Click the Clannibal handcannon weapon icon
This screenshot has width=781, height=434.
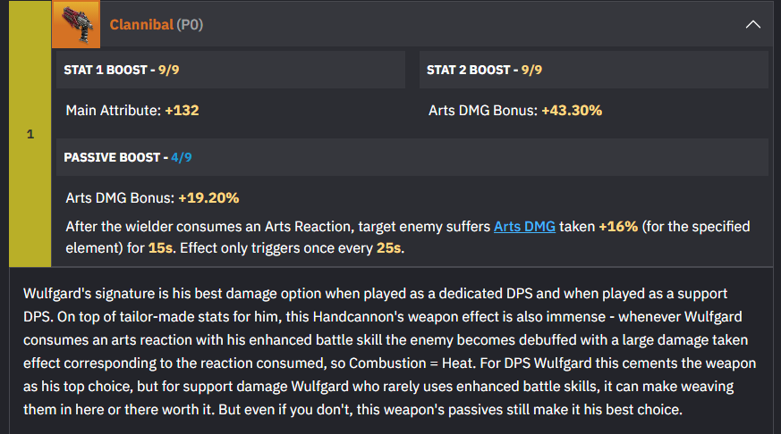(76, 24)
